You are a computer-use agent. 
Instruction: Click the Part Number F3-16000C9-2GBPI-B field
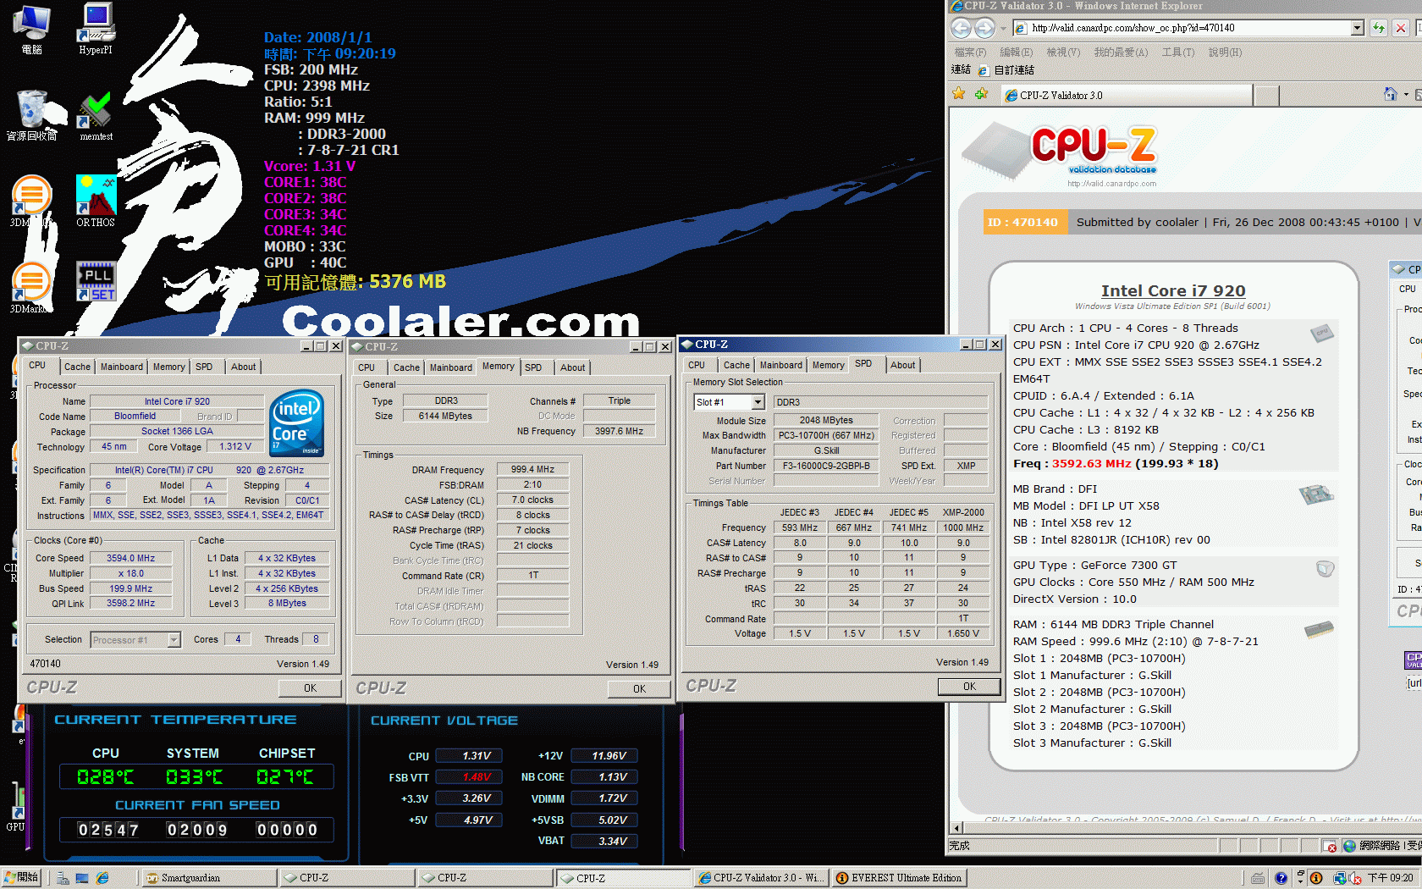(x=826, y=466)
